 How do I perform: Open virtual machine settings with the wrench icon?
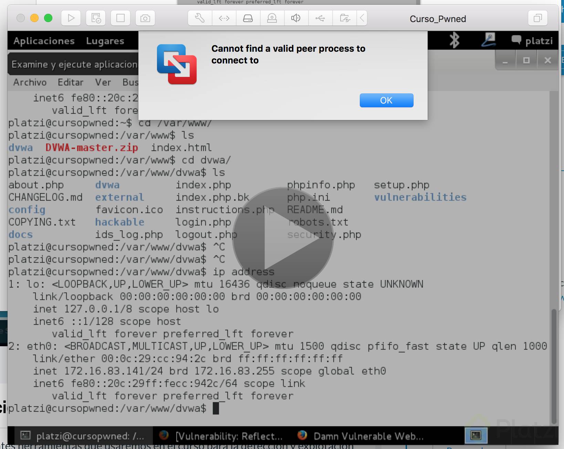click(x=199, y=18)
